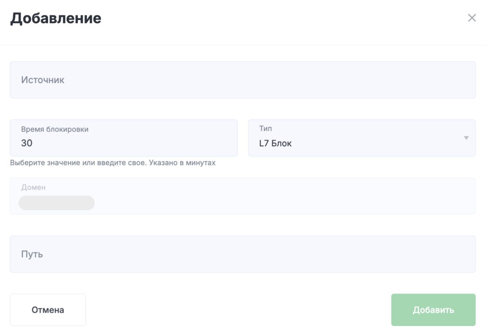Click the Домен label text
Screen dimensions: 487x334
(x=33, y=187)
